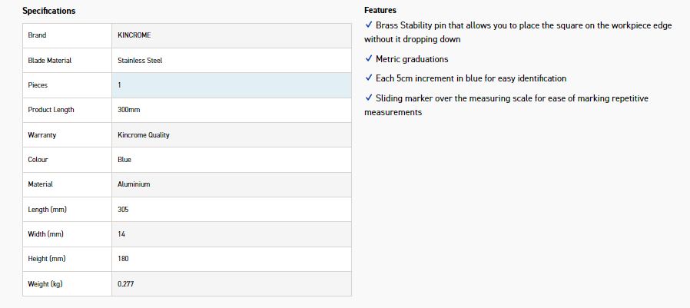This screenshot has width=690, height=308.
Task: Select the highlighted Pieces value cell
Action: 231,84
